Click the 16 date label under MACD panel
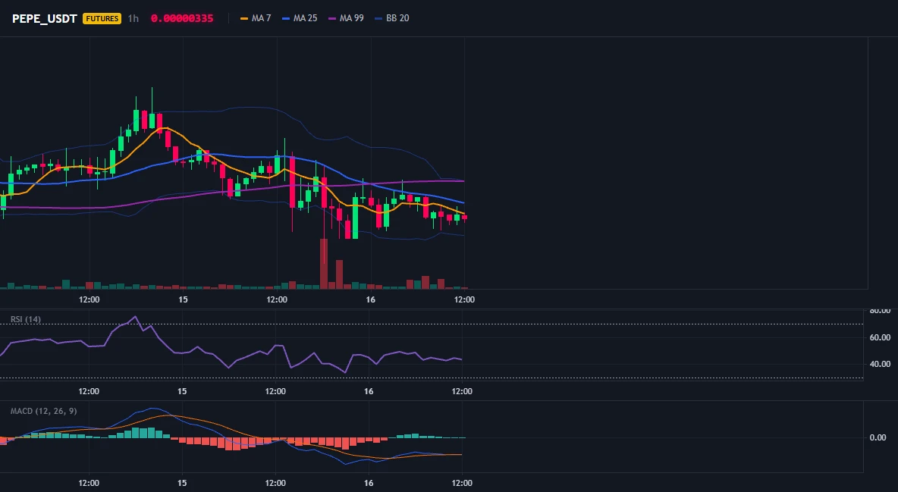This screenshot has height=492, width=898. click(369, 483)
